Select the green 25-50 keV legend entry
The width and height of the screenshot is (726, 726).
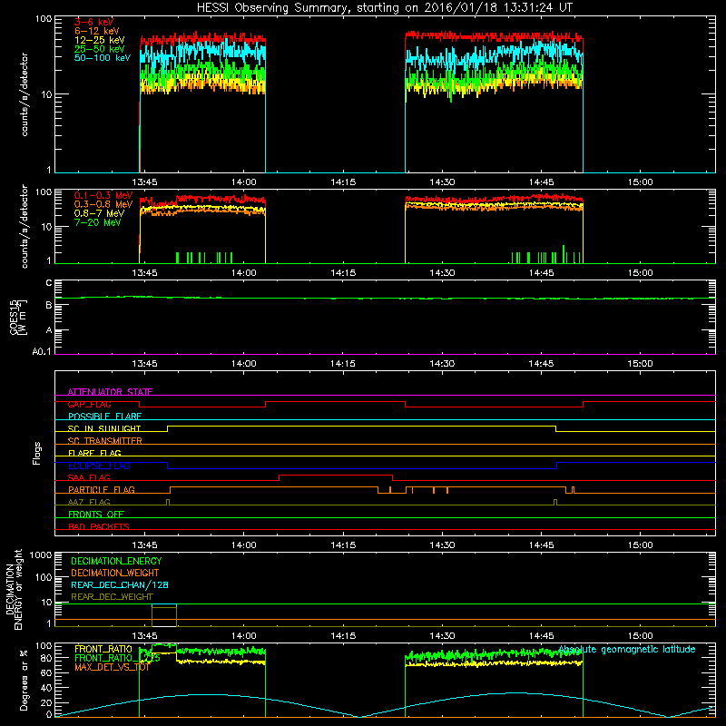[x=100, y=49]
